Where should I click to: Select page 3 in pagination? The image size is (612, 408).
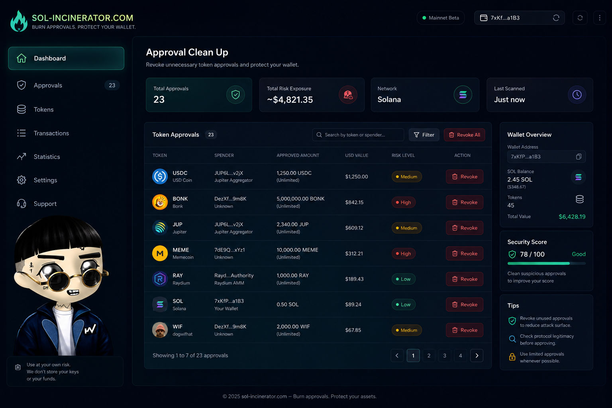coord(445,355)
